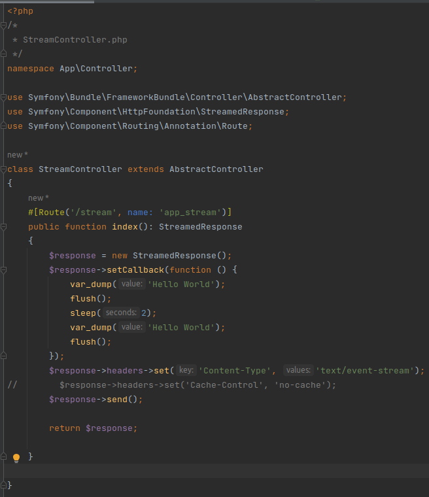The image size is (429, 497).
Task: Click "AbstractController" after extends
Action: pyautogui.click(x=216, y=169)
